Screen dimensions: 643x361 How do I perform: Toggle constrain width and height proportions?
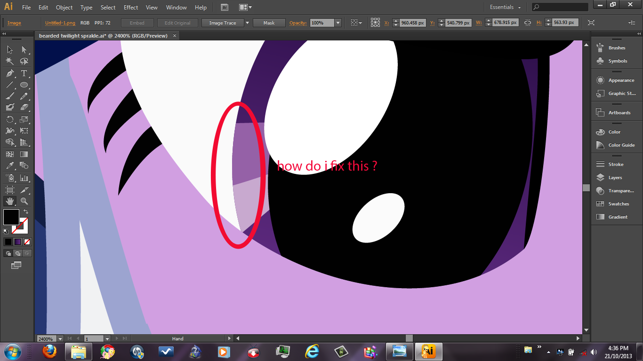[527, 23]
